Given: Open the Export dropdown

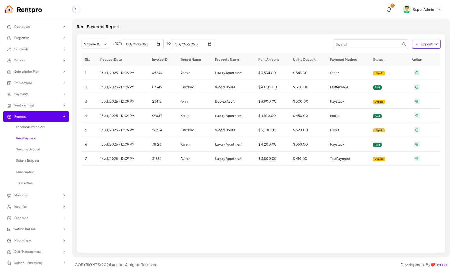Looking at the screenshot, I should (426, 44).
